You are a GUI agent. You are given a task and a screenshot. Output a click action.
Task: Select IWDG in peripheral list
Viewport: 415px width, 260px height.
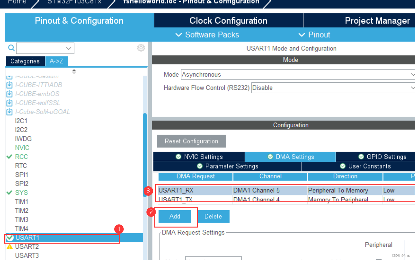pyautogui.click(x=23, y=139)
